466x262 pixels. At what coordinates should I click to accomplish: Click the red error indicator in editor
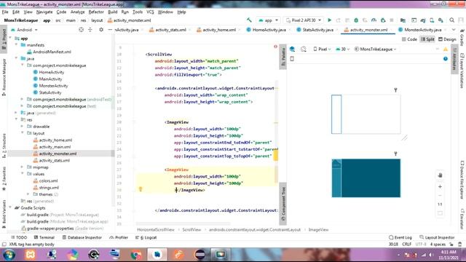275,47
